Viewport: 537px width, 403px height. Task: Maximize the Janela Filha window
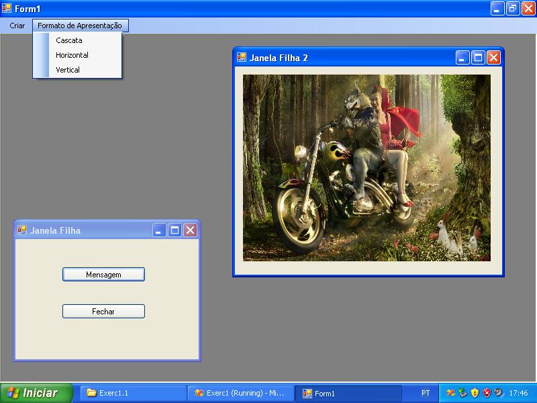[175, 230]
